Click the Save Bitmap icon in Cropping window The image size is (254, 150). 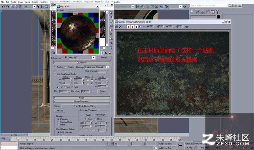116,26
